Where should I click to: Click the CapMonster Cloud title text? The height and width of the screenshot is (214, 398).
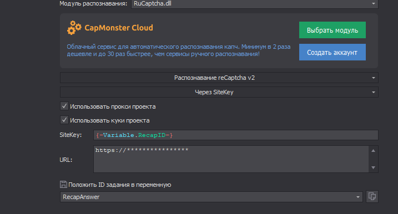pos(119,28)
